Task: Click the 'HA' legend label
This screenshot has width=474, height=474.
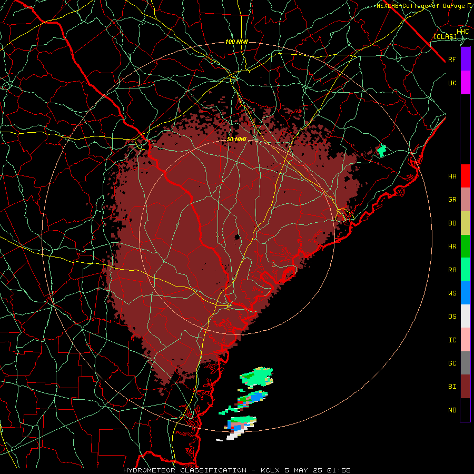Action: 452,176
